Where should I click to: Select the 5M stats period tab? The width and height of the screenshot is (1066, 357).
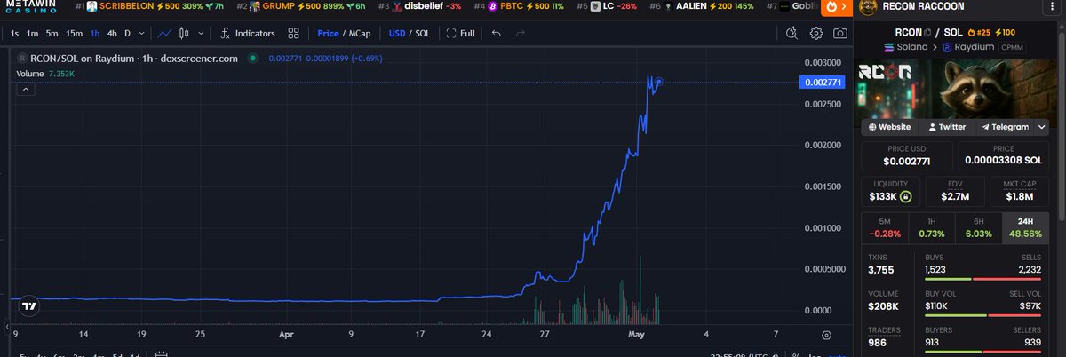pos(884,227)
